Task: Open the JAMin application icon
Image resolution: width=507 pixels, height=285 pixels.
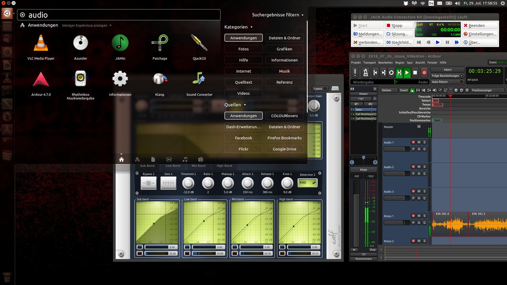Action: click(x=120, y=43)
